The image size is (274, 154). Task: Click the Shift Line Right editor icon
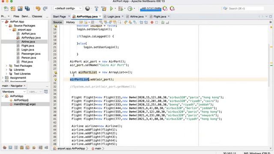146,22
